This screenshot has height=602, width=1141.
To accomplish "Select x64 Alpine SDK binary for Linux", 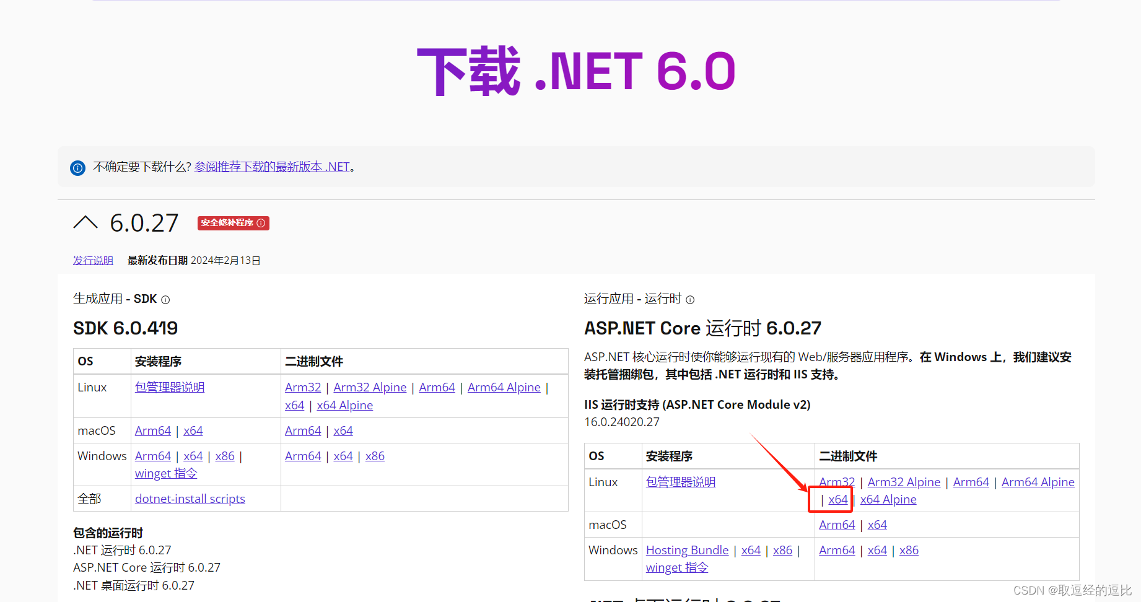I will pyautogui.click(x=344, y=405).
